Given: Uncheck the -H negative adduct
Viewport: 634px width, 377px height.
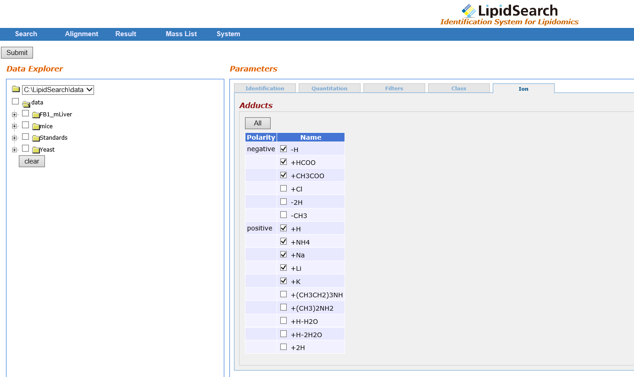Looking at the screenshot, I should pos(284,149).
